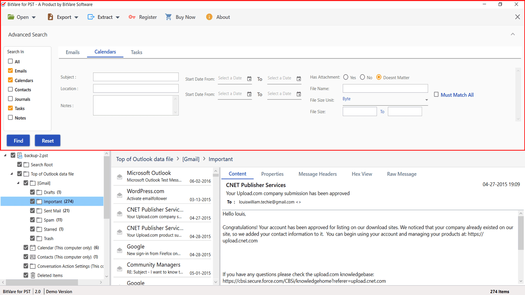Image resolution: width=525 pixels, height=295 pixels.
Task: Click the Deleted Items trash icon
Action: point(32,275)
